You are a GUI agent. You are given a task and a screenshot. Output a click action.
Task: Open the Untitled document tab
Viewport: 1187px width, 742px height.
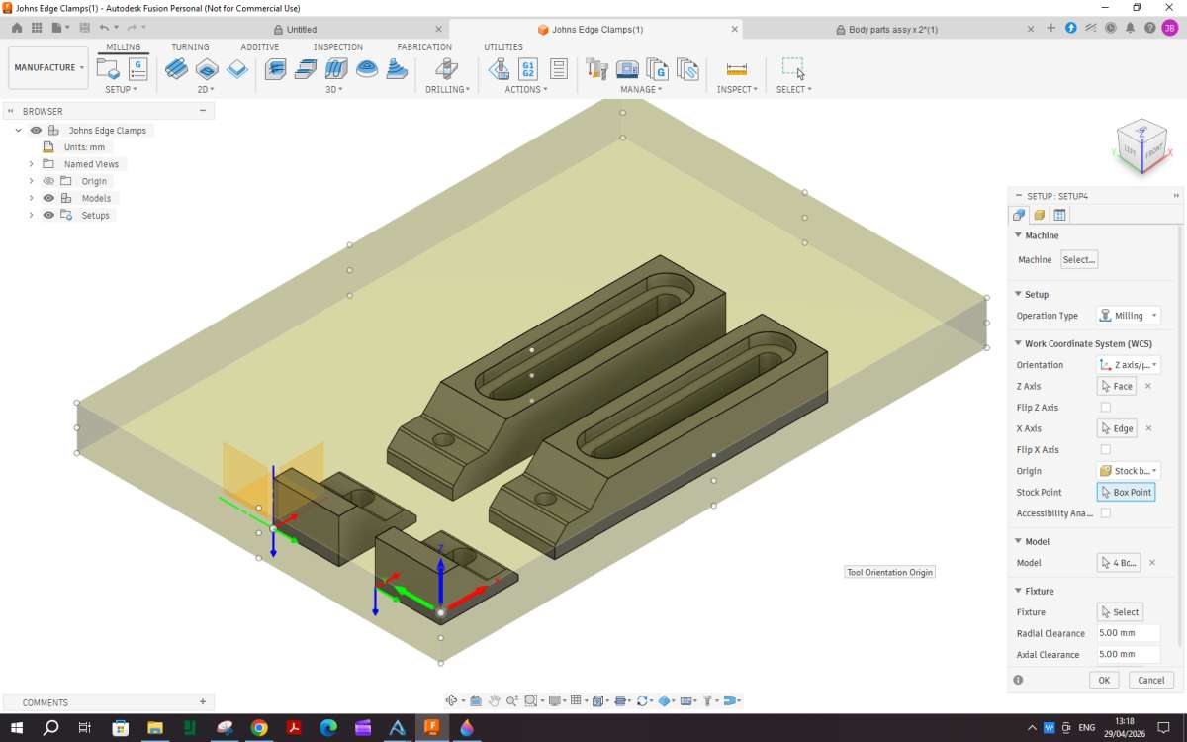[x=302, y=29]
